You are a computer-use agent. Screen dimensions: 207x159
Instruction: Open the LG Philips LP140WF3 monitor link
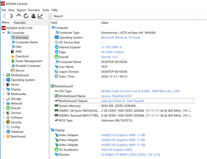130,154
